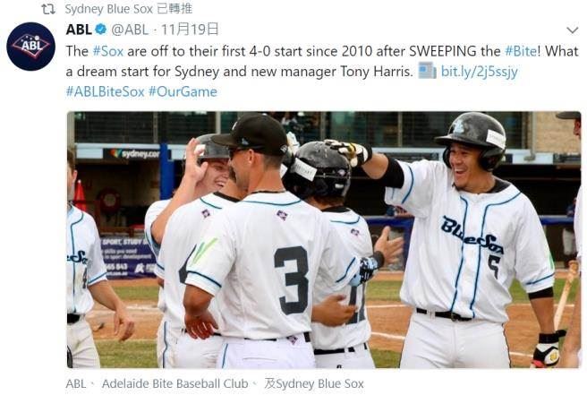
Task: Click the 11月19日 tweet timestamp
Action: 190,30
